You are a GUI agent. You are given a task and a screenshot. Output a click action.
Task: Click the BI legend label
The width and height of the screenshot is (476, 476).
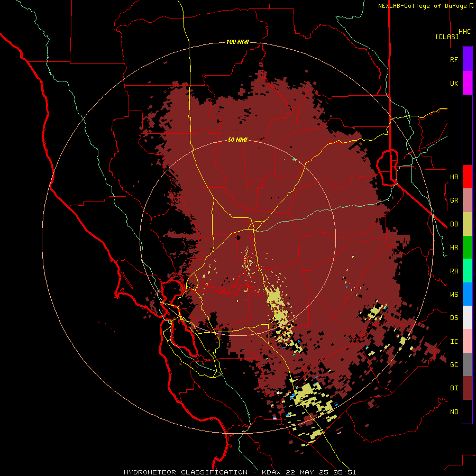[454, 388]
